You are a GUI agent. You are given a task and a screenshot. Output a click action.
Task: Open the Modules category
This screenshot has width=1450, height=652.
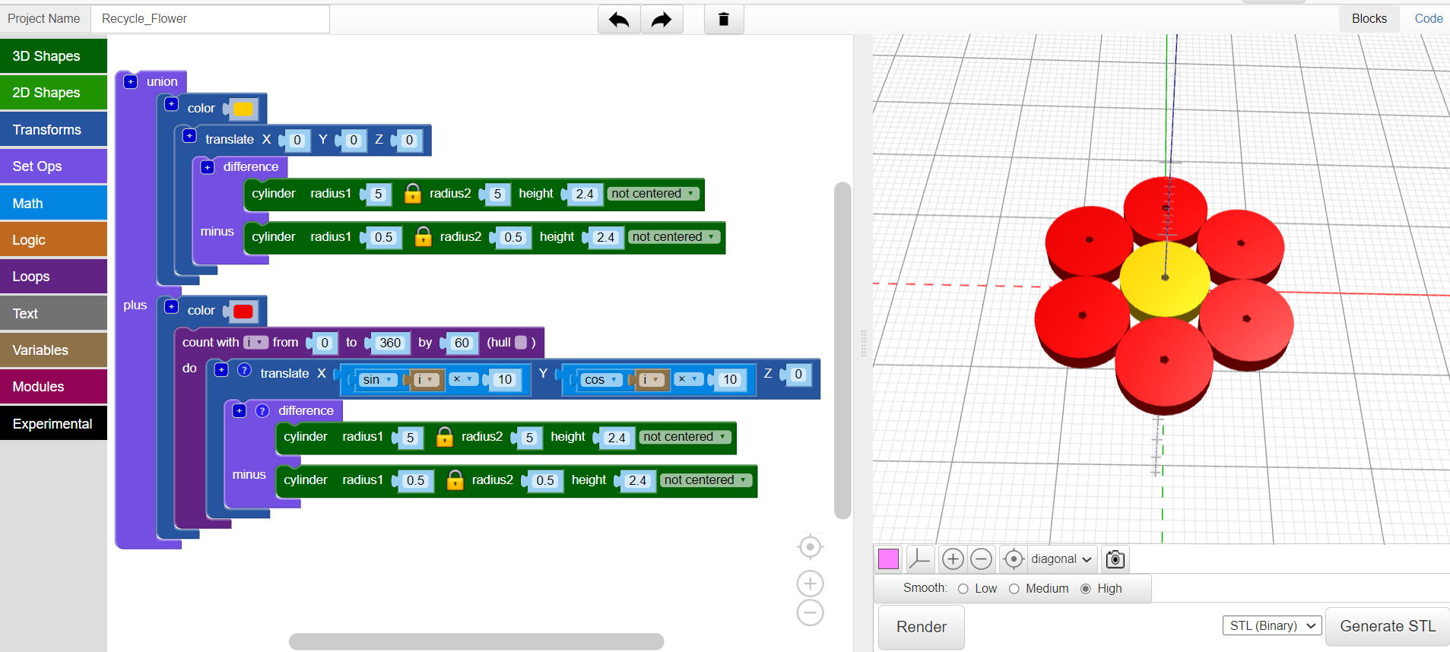coord(53,387)
